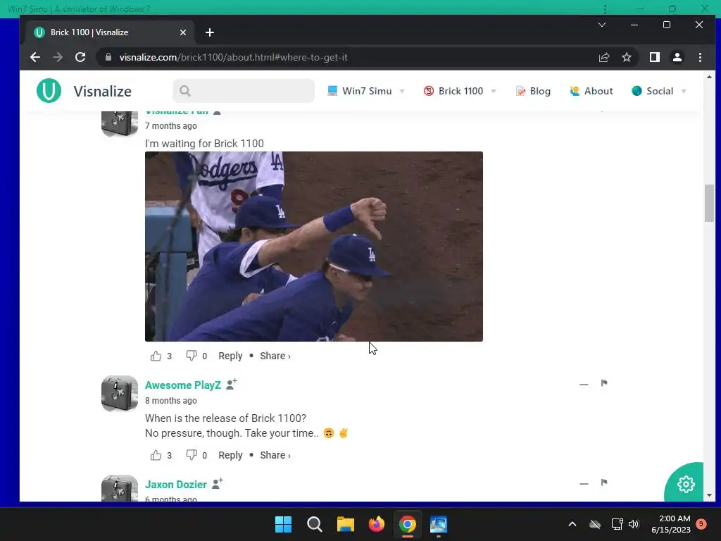Bookmark this tab with star icon

626,57
